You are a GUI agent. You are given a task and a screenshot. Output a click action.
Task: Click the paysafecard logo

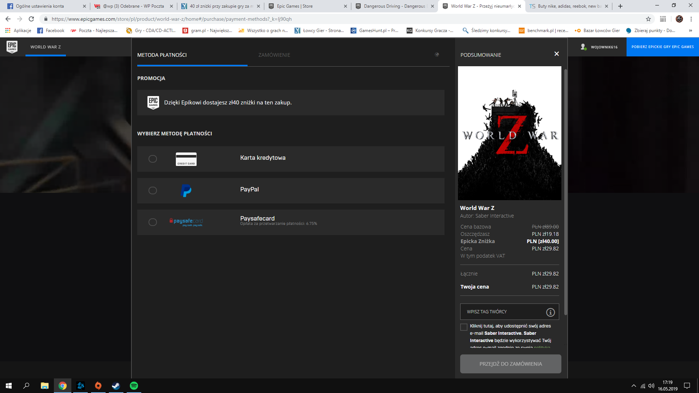coord(186,222)
